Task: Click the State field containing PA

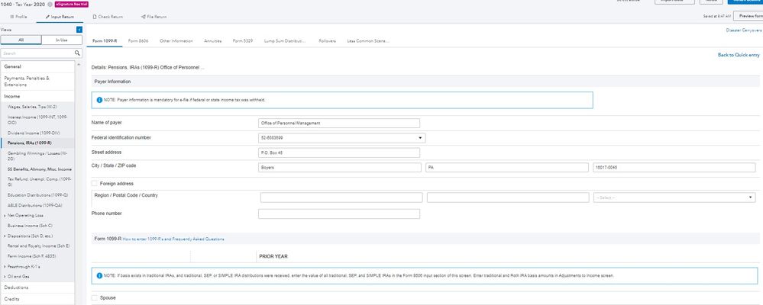Action: coord(507,168)
